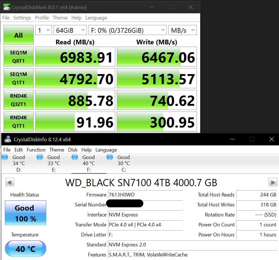Open Disk menu in CrystalDiskInfo
Image resolution: width=279 pixels, height=260 pixels.
(x=73, y=150)
